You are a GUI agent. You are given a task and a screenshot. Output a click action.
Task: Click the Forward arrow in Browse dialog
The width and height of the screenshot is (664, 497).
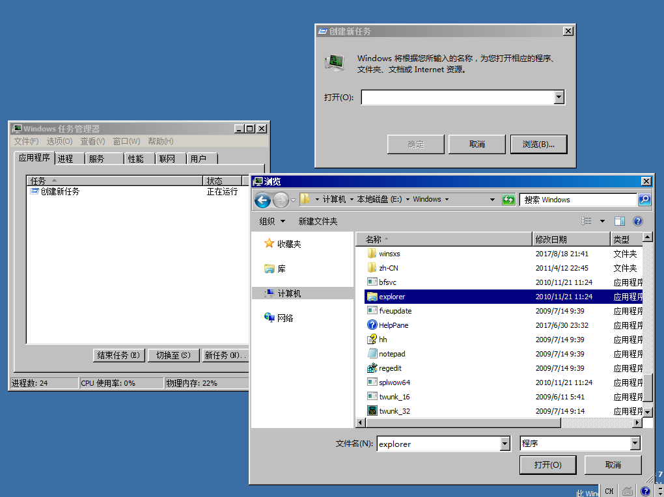click(281, 200)
